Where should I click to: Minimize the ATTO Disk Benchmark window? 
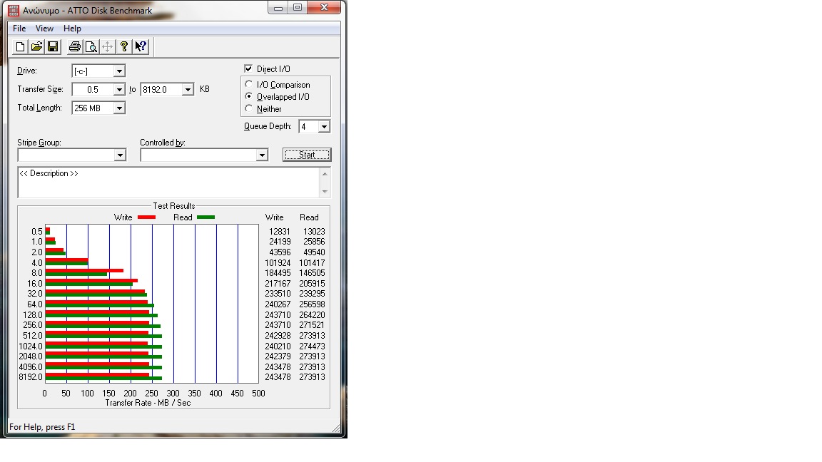[x=278, y=8]
